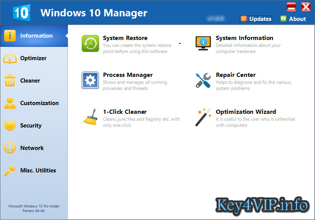This screenshot has height=220, width=315.
Task: Click the yellow Information 'i' sidebar icon
Action: [x=10, y=35]
